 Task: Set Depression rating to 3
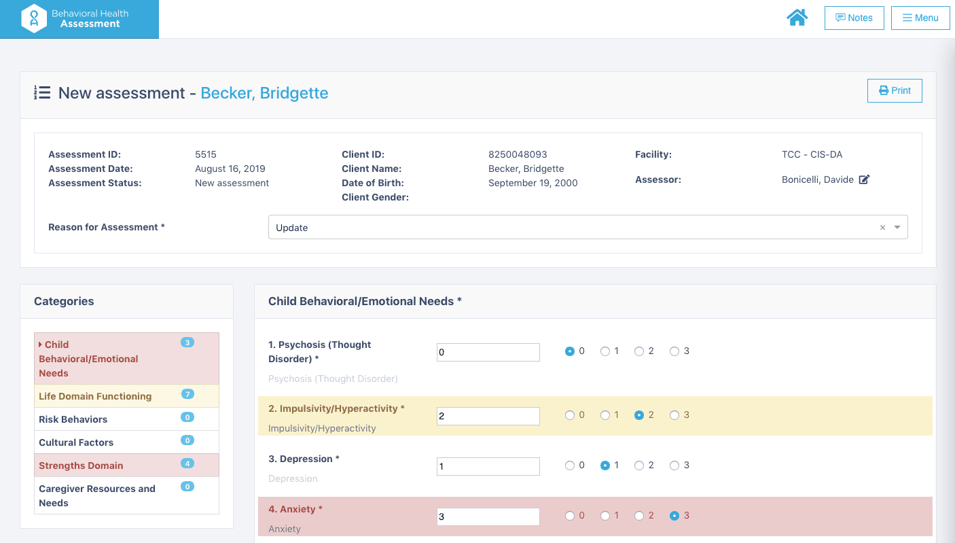click(x=674, y=466)
